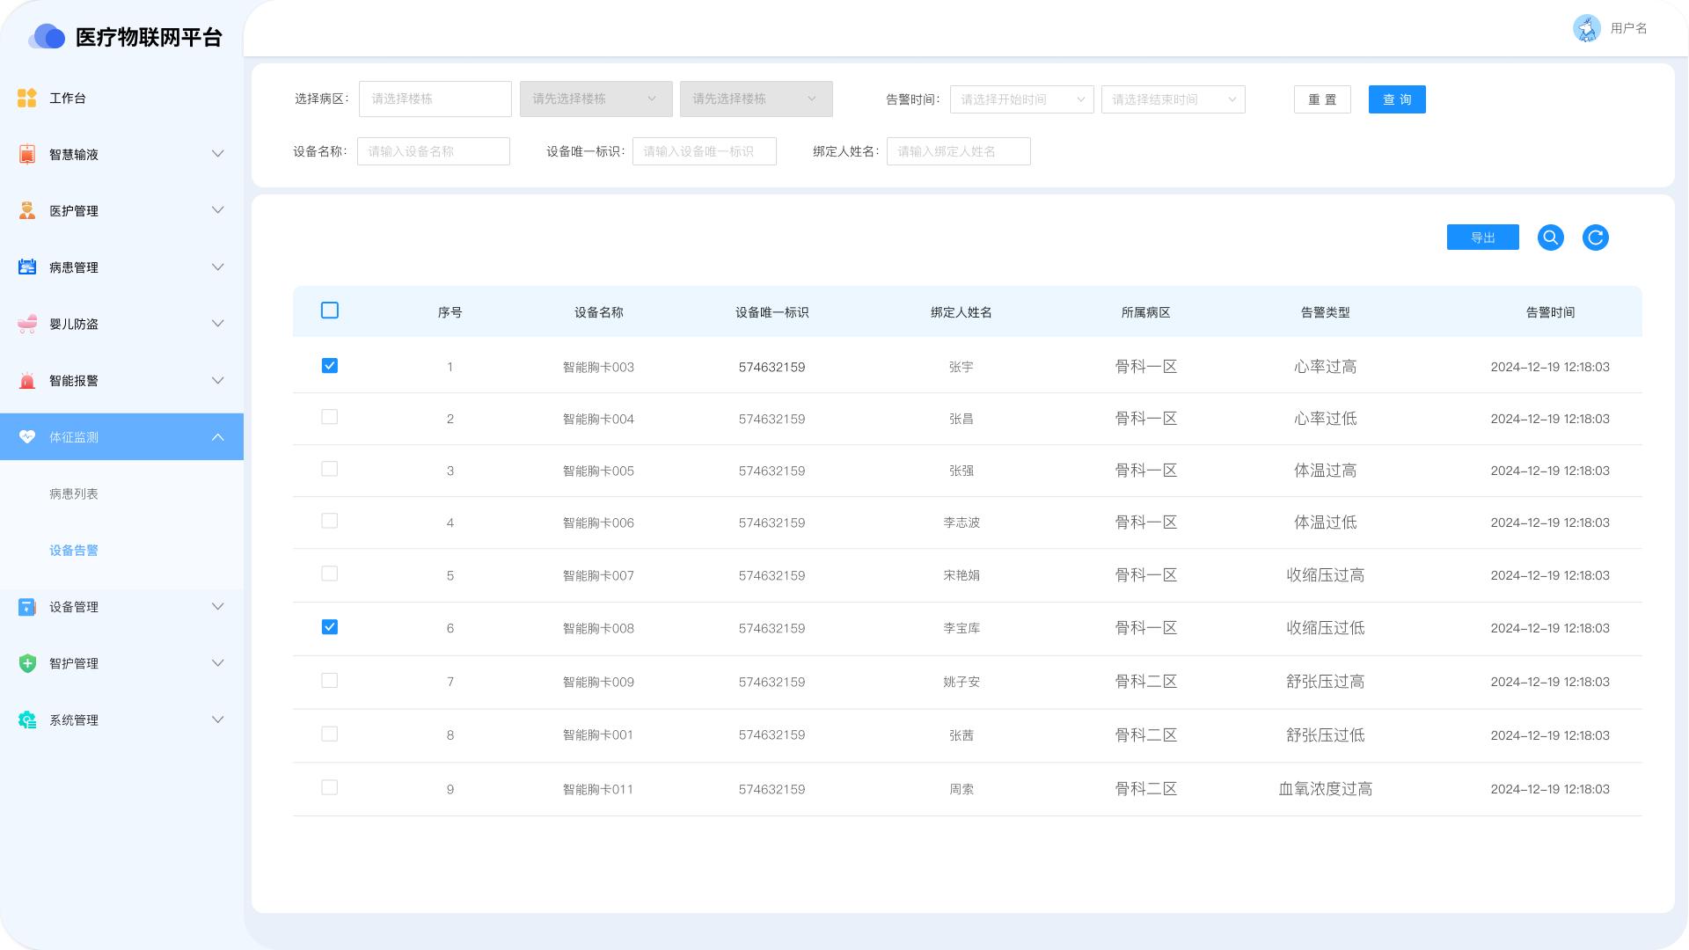Click the 智慧输液 infusion icon
Screen dimensions: 1689x950
[27, 154]
